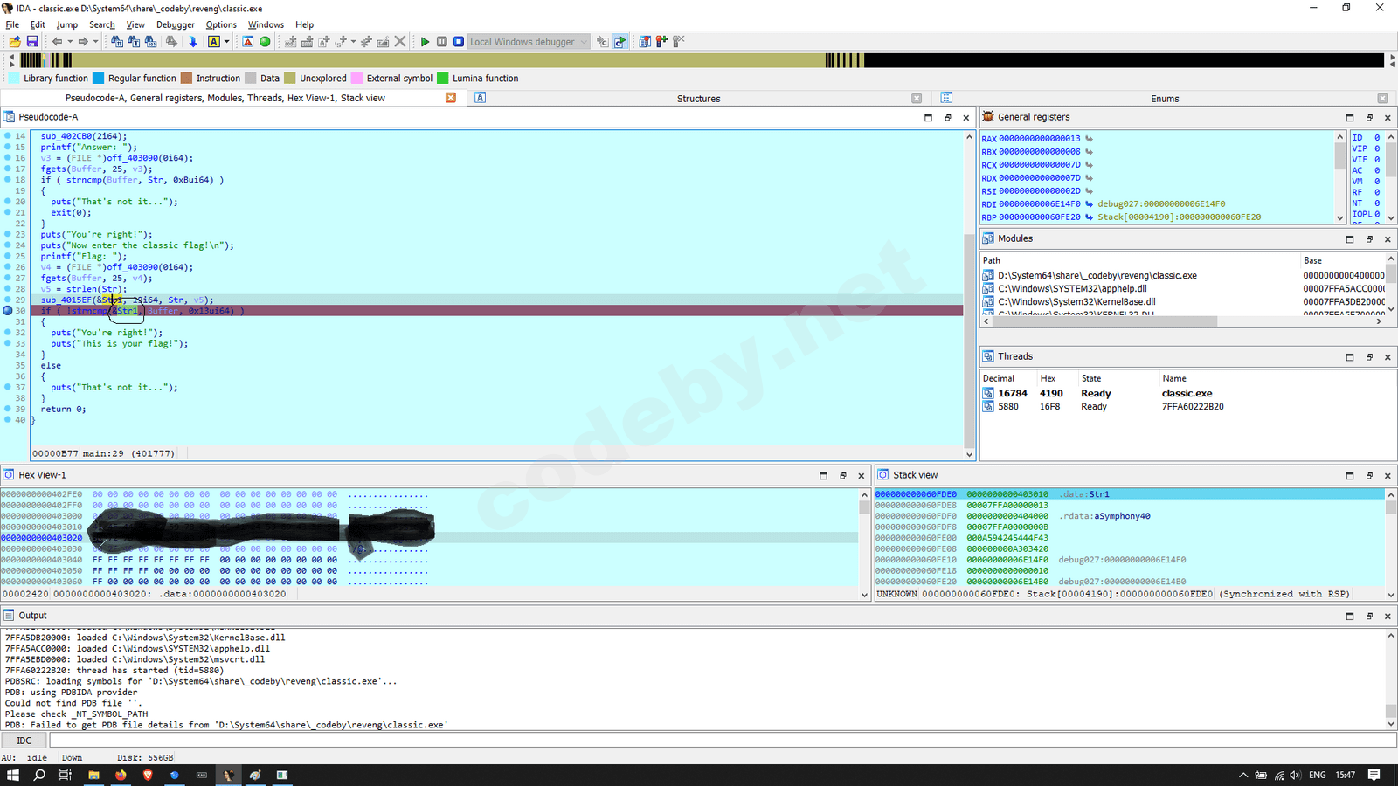
Task: Click the IDC language button
Action: (x=24, y=741)
